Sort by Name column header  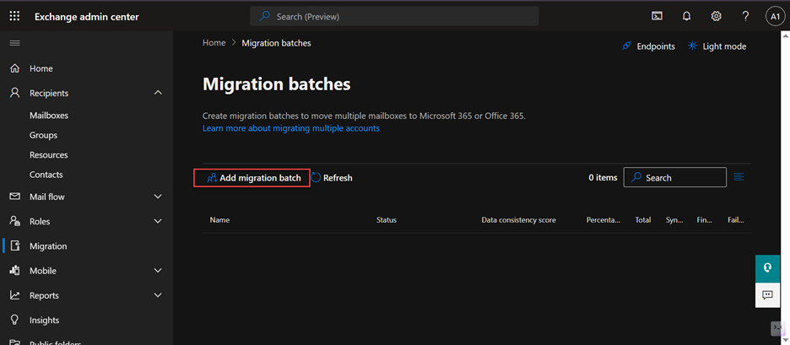click(x=219, y=220)
